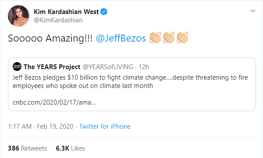The width and height of the screenshot is (263, 158).
Task: View the 386 Retweets list
Action: tap(28, 148)
